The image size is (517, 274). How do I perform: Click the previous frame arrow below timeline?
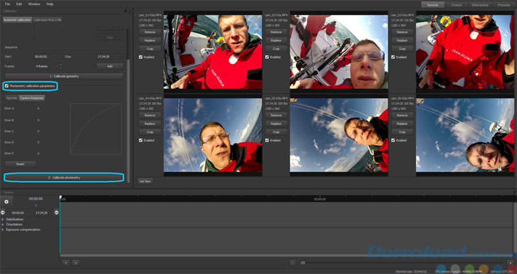[65, 262]
